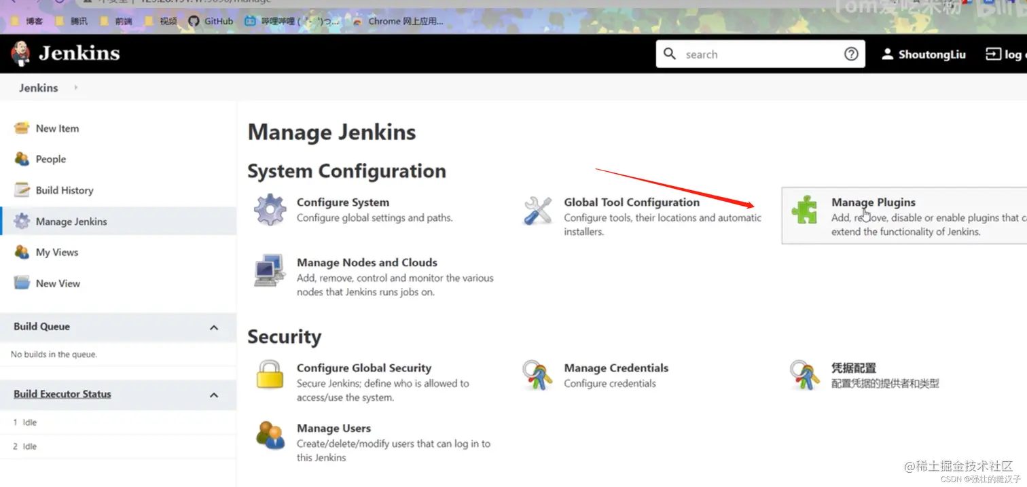Click inside the search input field

click(x=762, y=54)
